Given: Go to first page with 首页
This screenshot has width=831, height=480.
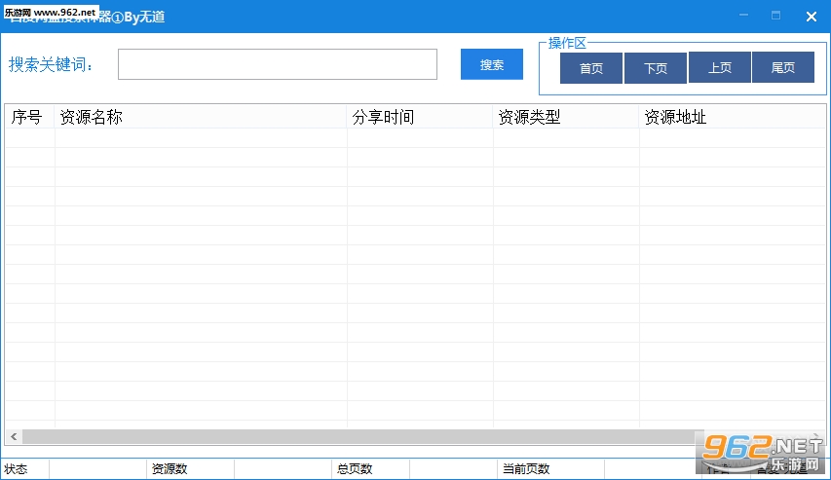Looking at the screenshot, I should [x=590, y=68].
